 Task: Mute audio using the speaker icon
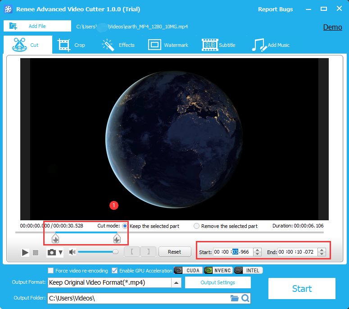(72, 252)
